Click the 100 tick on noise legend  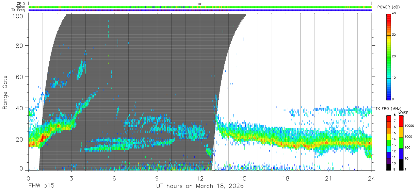click(x=407, y=147)
